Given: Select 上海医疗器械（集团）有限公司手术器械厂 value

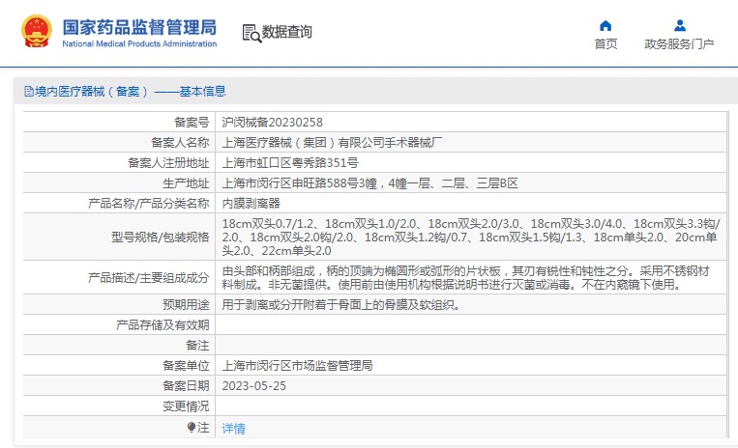Looking at the screenshot, I should [332, 142].
